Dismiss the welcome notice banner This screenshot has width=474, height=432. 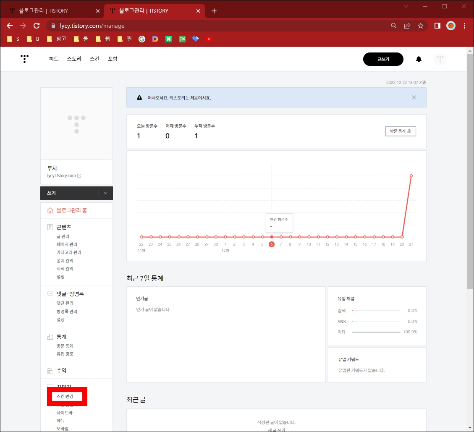click(414, 97)
